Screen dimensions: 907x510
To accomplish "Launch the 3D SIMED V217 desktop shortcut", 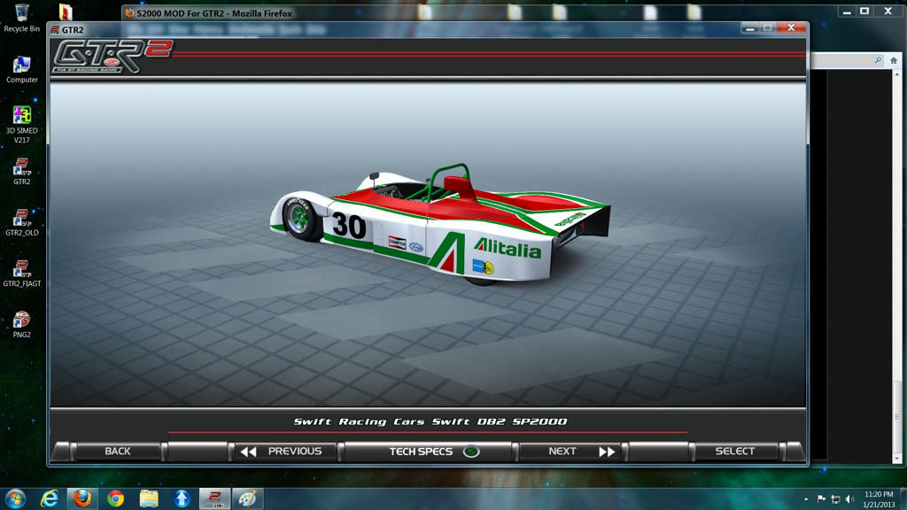I will point(22,124).
